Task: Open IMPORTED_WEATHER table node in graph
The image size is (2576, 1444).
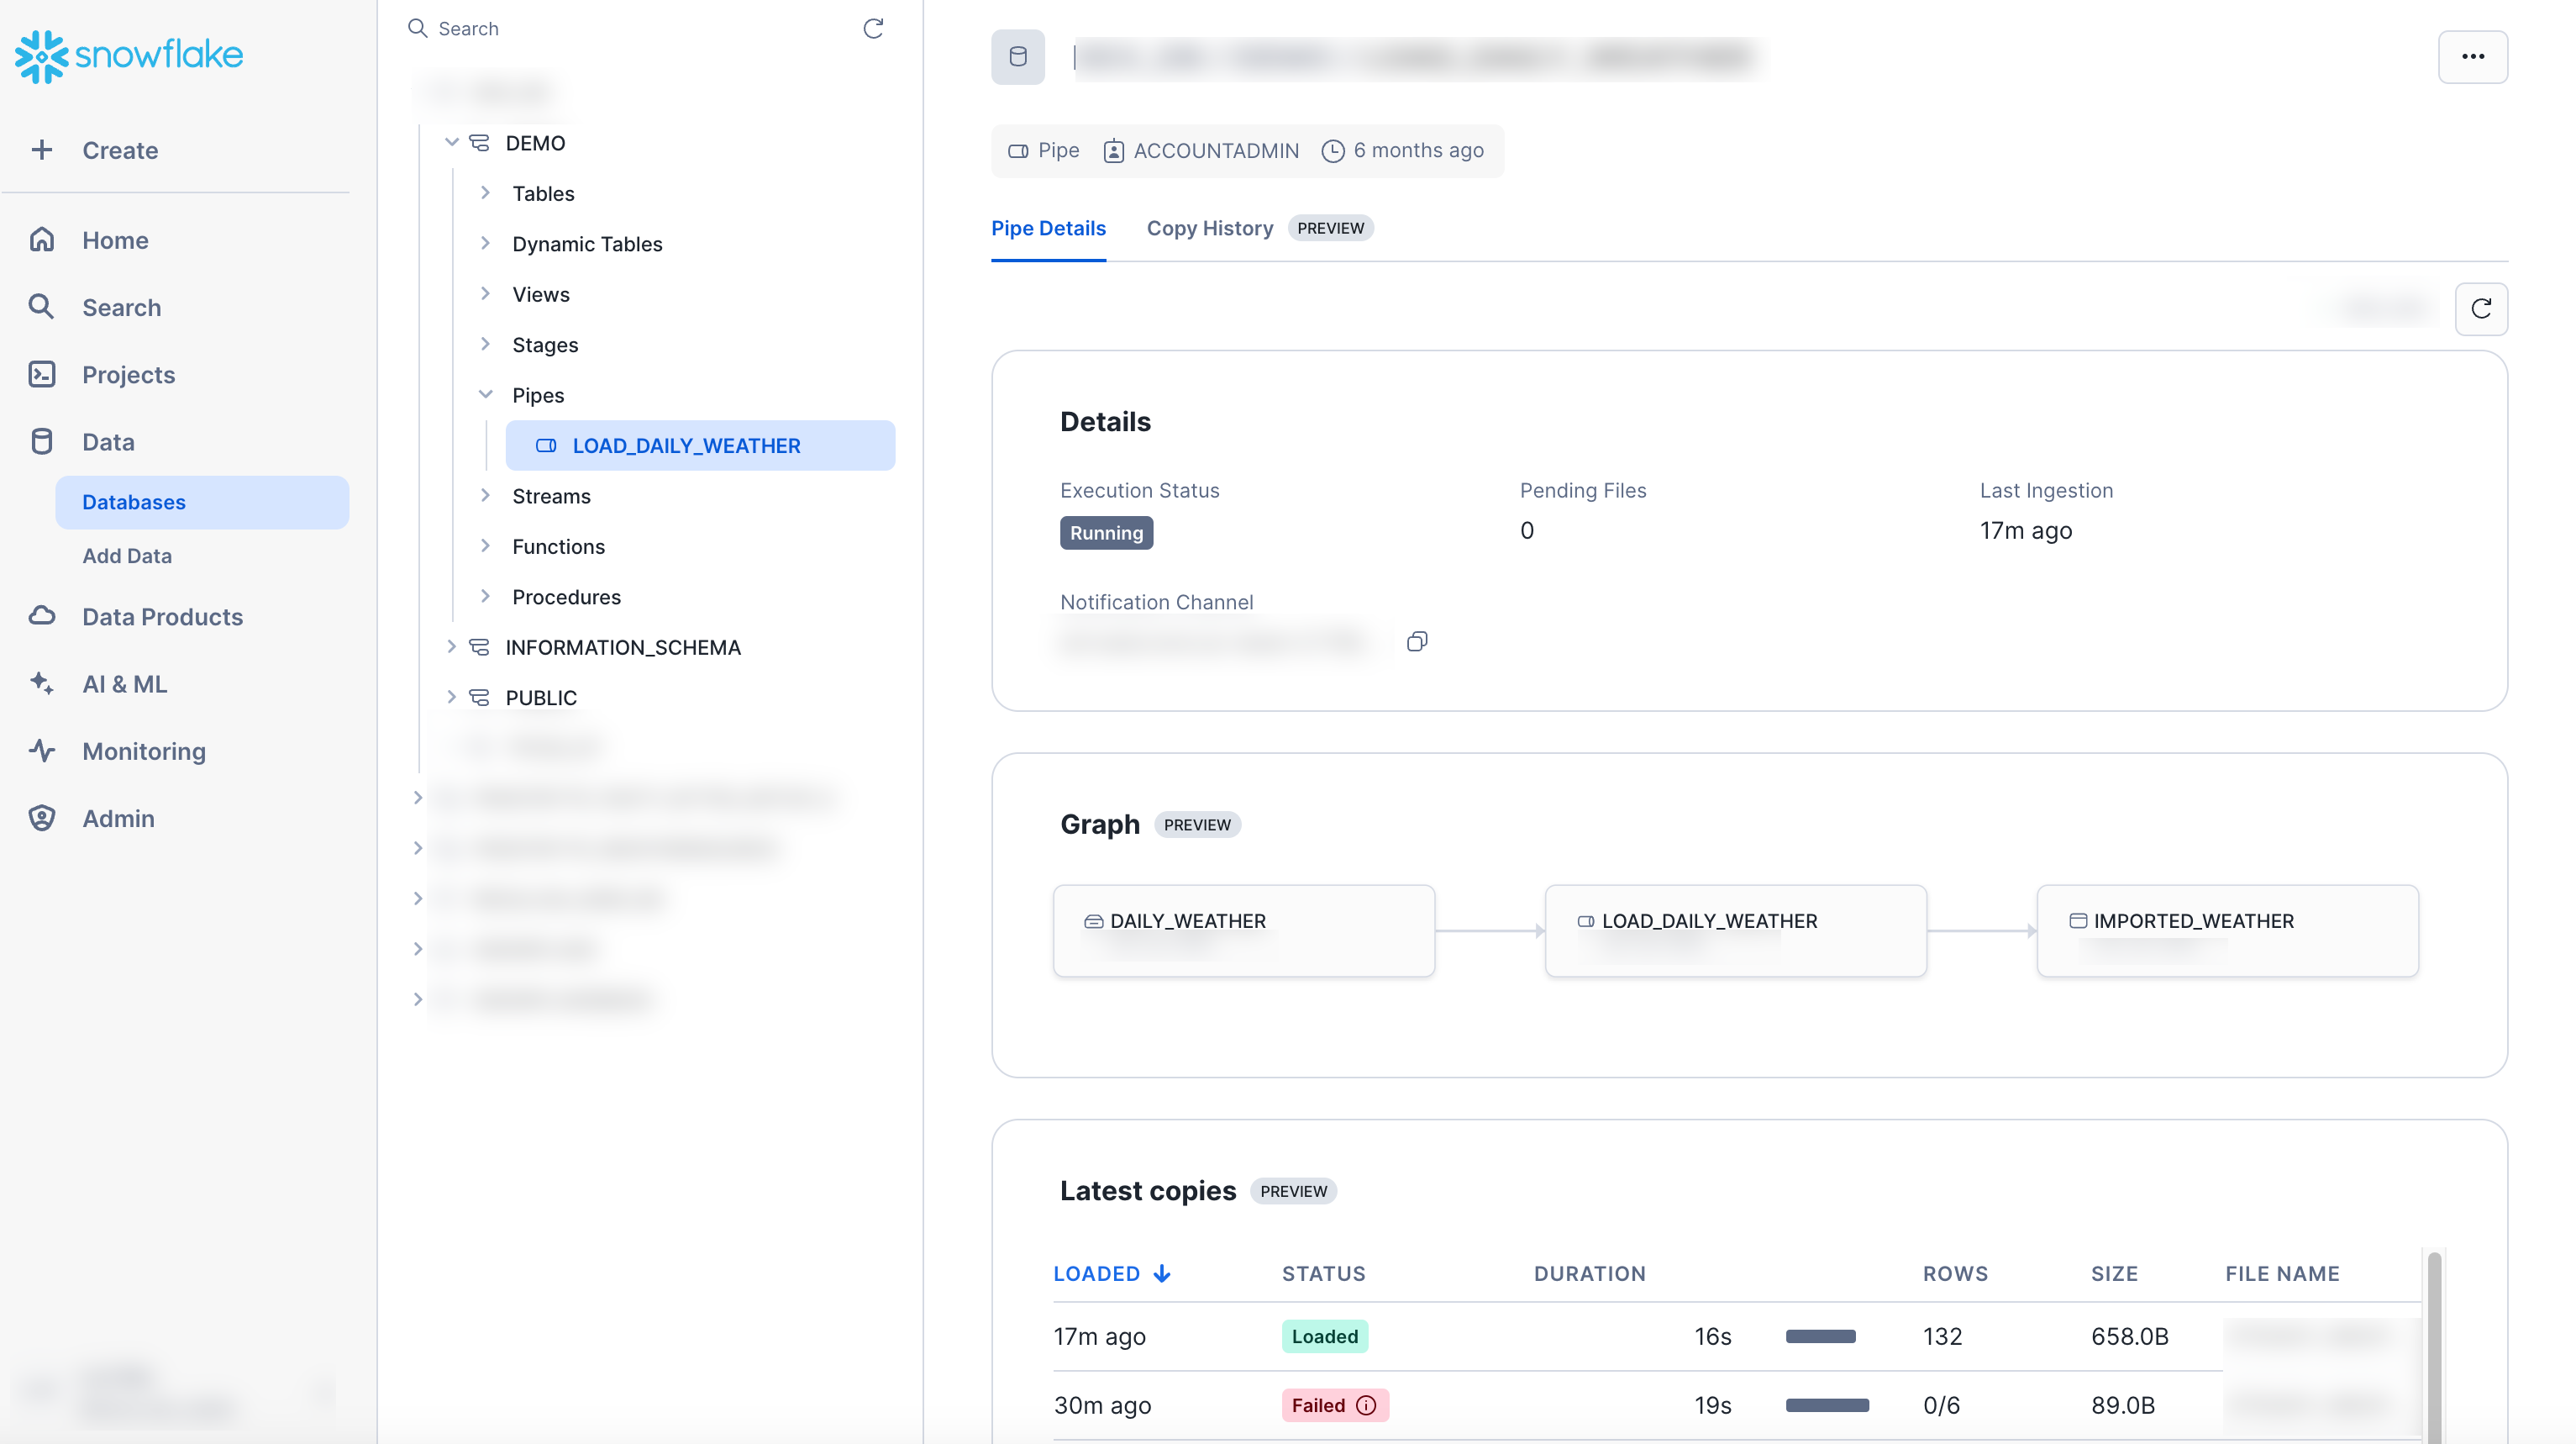Action: coord(2228,930)
